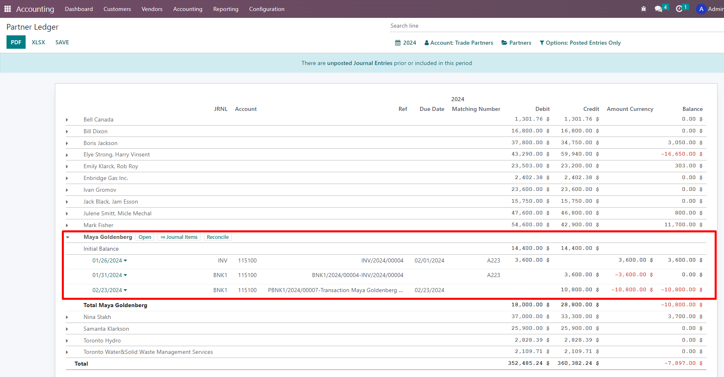Export the report as XLSX
The height and width of the screenshot is (377, 724).
pos(38,42)
